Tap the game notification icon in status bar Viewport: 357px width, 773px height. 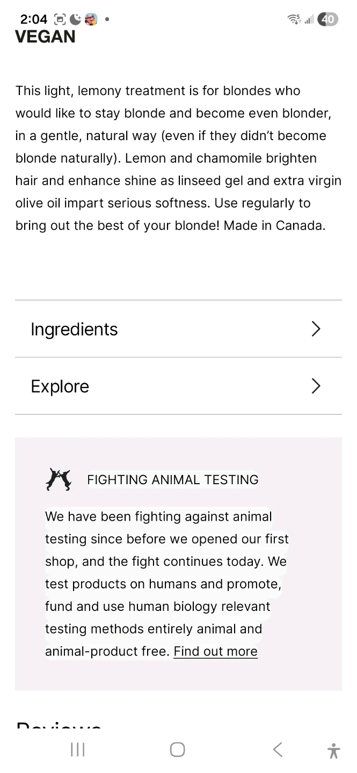coord(91,19)
